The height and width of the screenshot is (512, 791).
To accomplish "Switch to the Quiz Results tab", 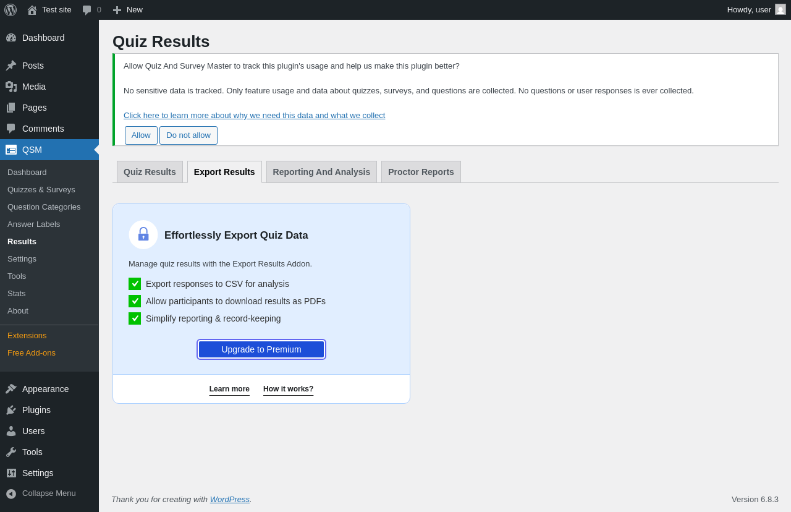I will coord(150,172).
